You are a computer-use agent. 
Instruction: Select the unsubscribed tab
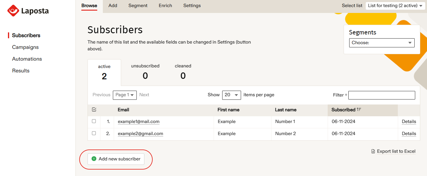[145, 72]
